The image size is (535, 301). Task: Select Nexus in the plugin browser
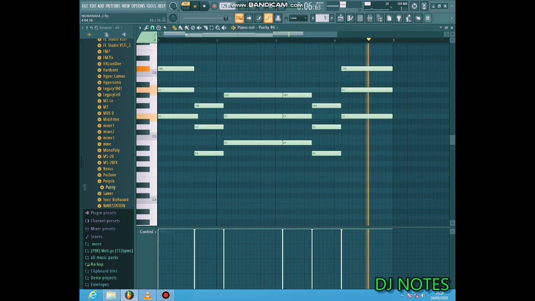[108, 169]
